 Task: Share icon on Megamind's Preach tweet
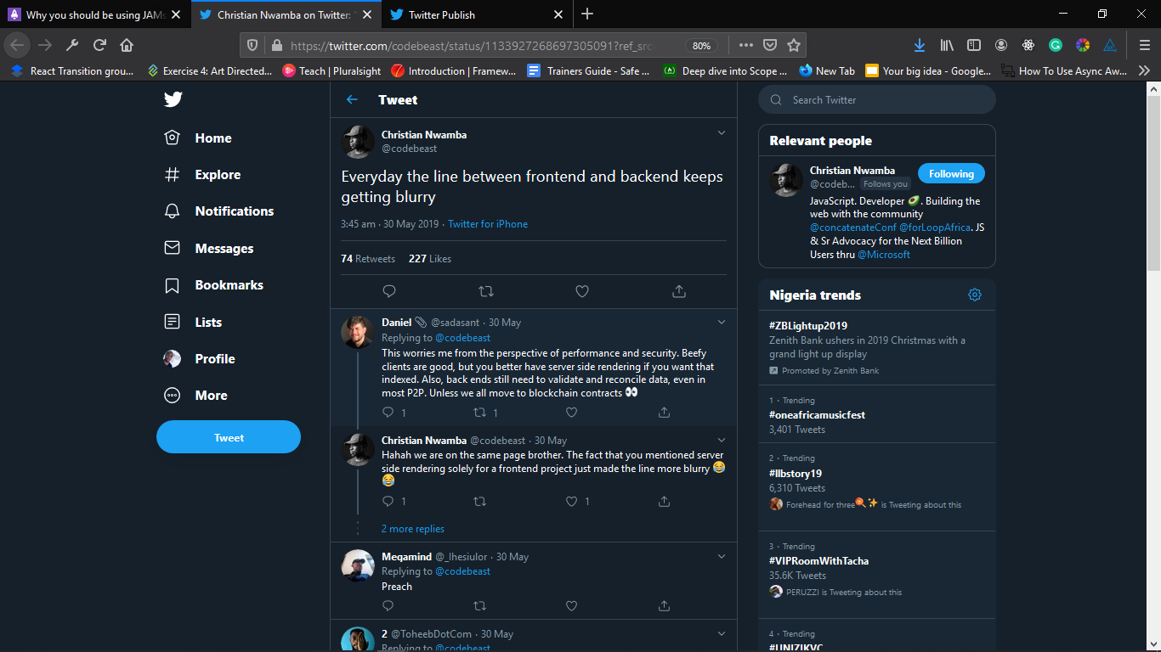point(664,606)
